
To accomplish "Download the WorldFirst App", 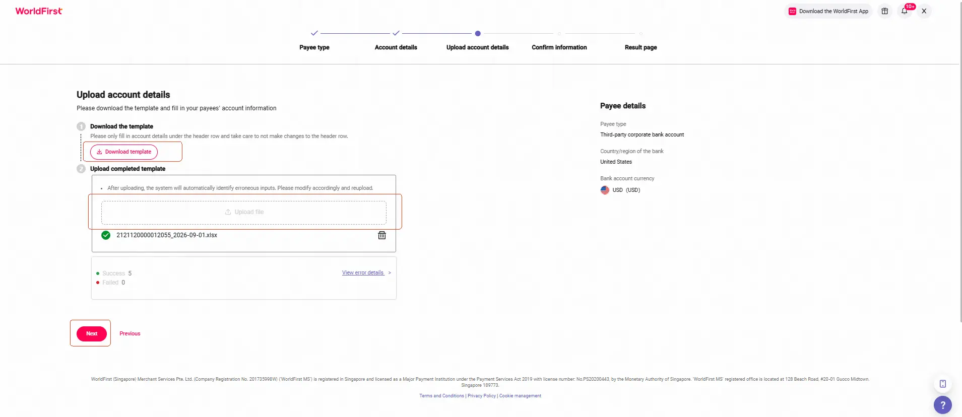I will 828,11.
